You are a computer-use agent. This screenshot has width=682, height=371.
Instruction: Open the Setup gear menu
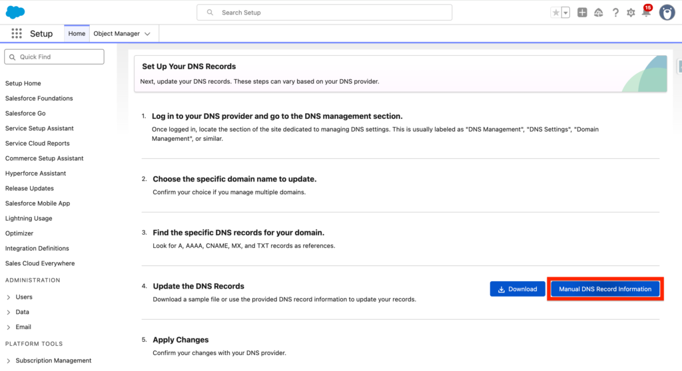point(630,13)
